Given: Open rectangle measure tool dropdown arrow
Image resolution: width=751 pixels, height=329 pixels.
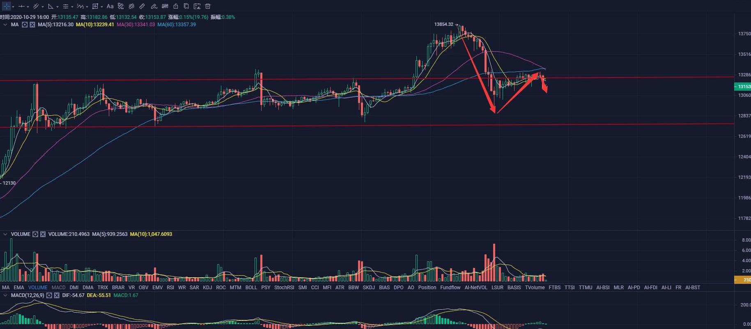Looking at the screenshot, I should pyautogui.click(x=102, y=7).
